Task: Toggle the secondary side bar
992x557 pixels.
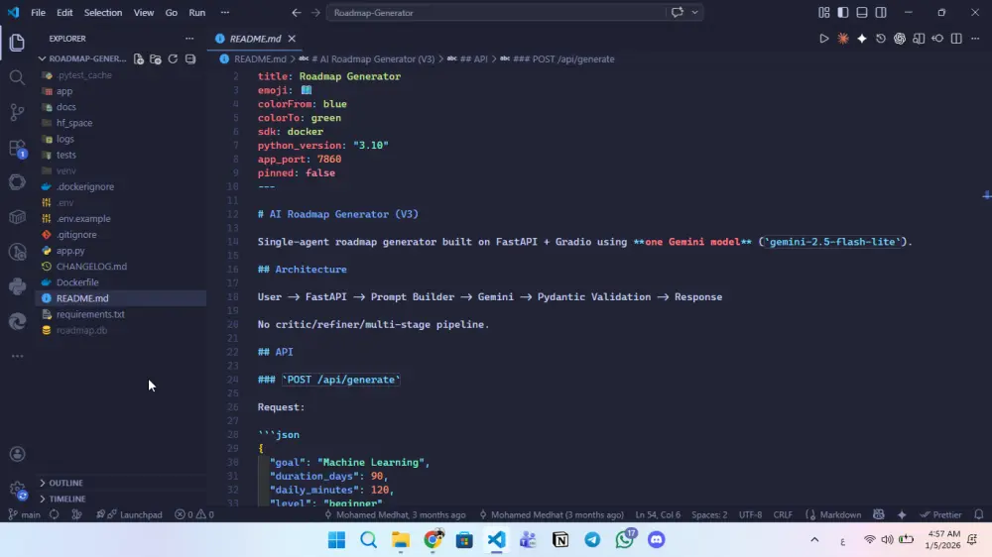Action: [x=881, y=13]
